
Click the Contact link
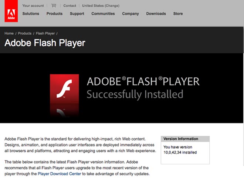coord(70,6)
